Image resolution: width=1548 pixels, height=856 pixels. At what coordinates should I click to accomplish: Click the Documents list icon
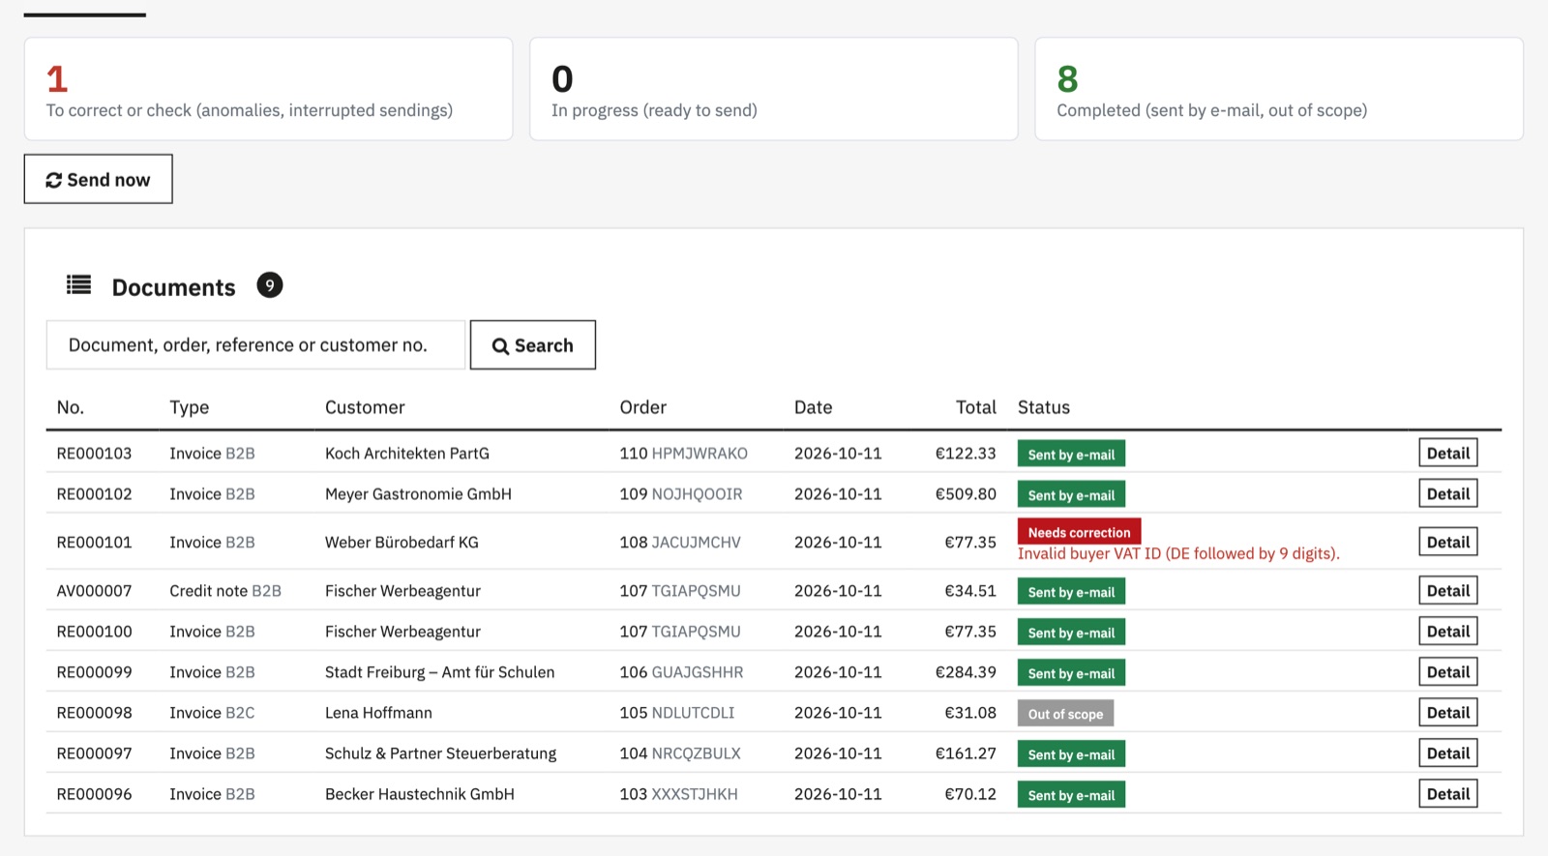click(x=78, y=284)
